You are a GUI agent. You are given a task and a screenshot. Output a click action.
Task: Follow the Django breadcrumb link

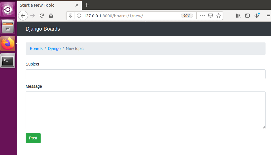(54, 48)
